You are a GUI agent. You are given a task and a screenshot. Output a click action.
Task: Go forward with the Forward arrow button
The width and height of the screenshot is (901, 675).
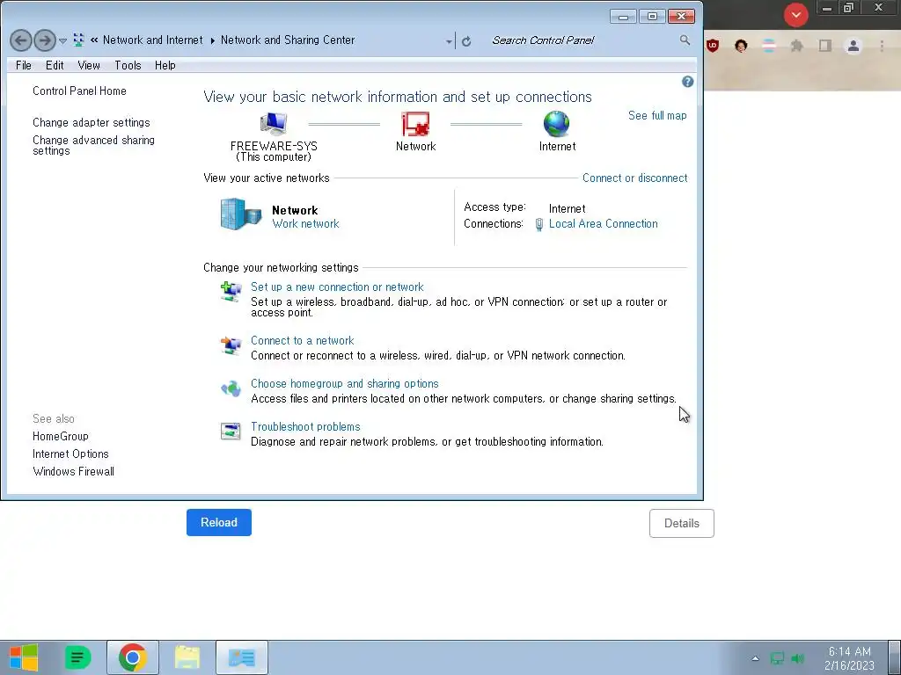(45, 40)
